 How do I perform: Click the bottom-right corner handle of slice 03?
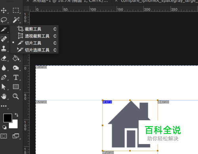[158, 151]
